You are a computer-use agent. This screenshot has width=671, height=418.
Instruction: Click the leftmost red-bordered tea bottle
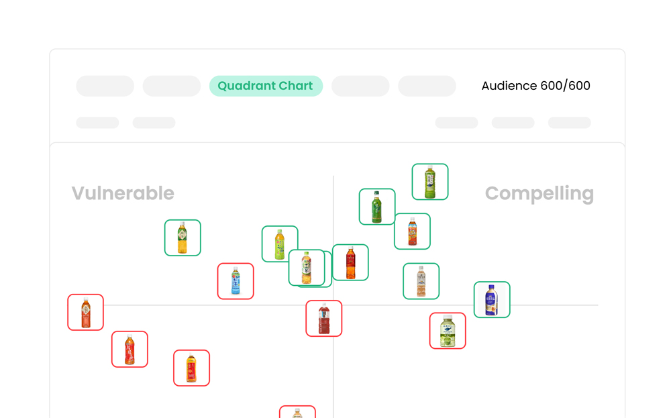(85, 313)
